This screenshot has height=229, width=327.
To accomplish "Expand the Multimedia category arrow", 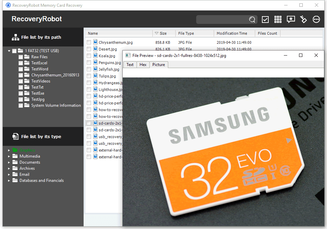I will click(x=9, y=156).
